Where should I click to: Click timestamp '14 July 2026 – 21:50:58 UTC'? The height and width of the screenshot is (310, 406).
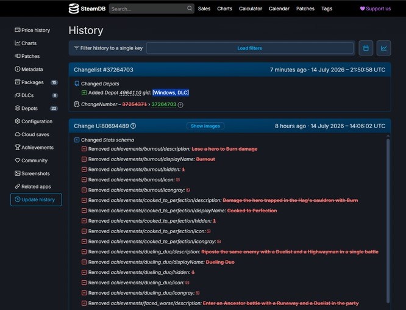pos(348,70)
